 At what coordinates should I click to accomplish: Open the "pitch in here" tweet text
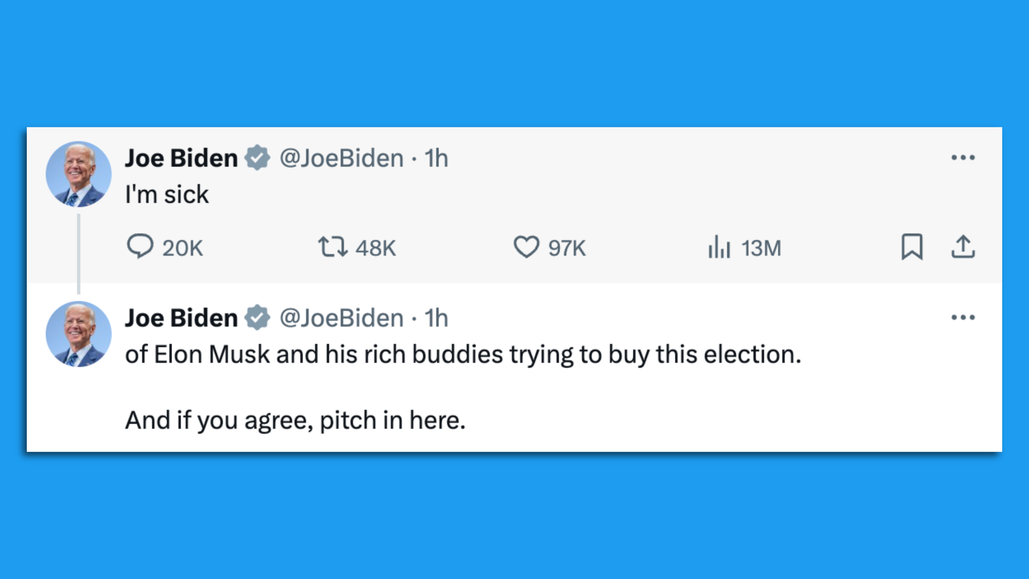[x=295, y=420]
